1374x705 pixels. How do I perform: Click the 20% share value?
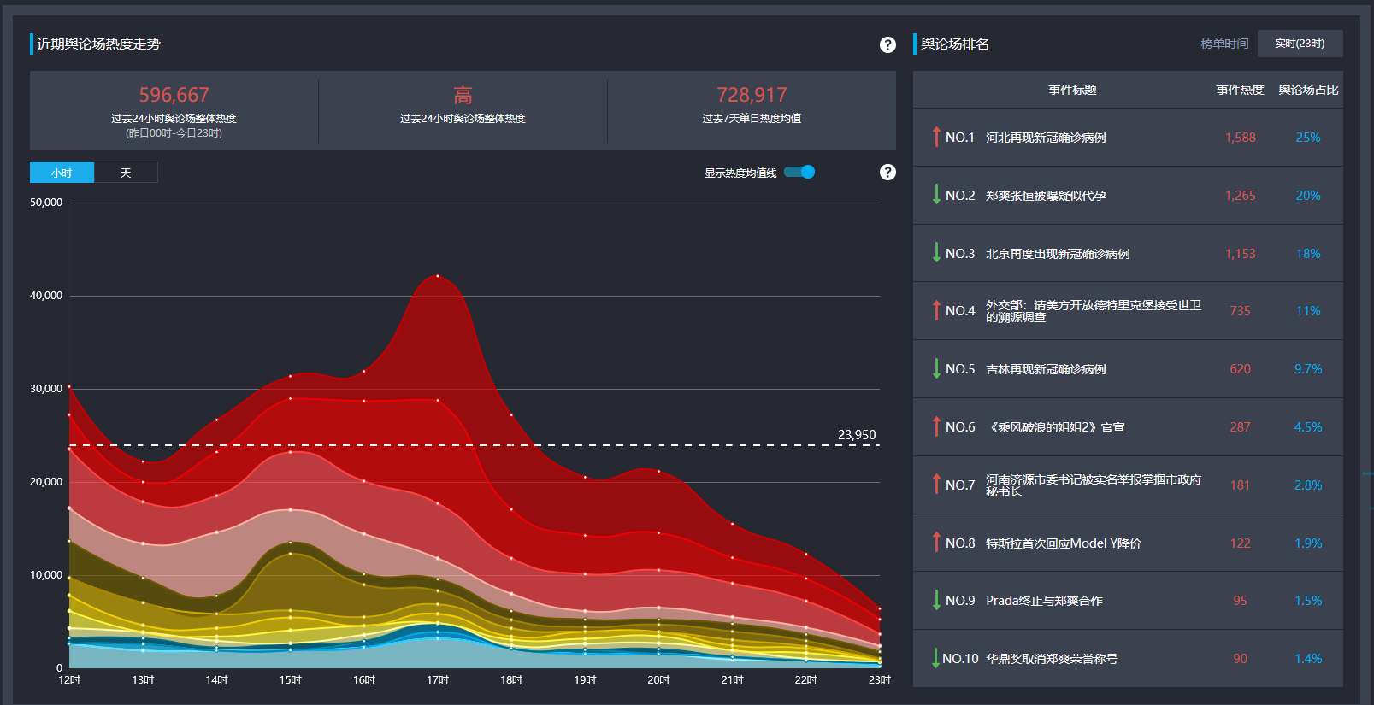click(x=1308, y=196)
